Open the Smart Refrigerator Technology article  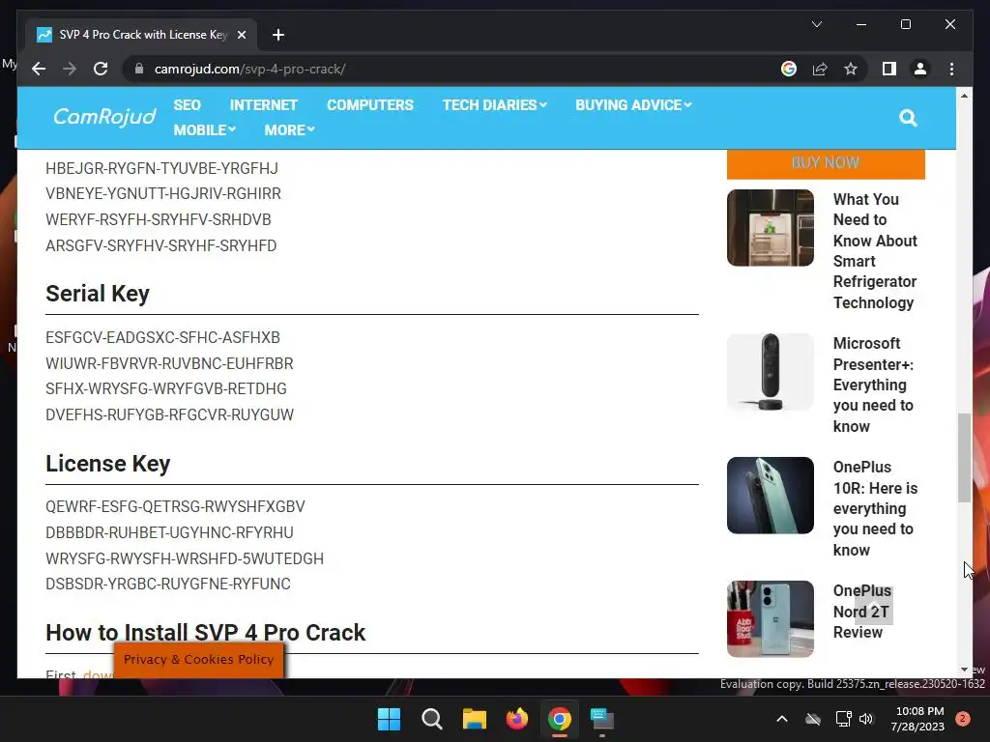coord(875,251)
